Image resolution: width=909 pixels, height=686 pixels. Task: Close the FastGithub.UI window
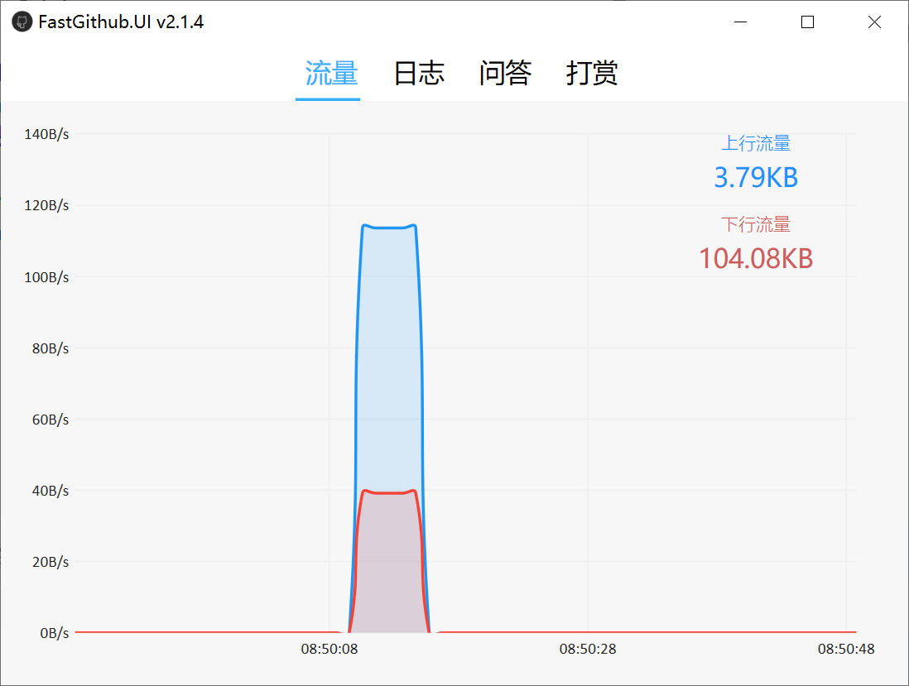tap(874, 22)
